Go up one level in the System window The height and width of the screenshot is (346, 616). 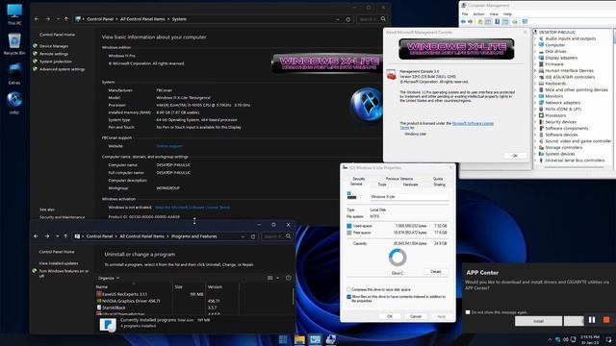coord(66,19)
